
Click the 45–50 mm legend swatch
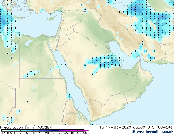click(81, 130)
